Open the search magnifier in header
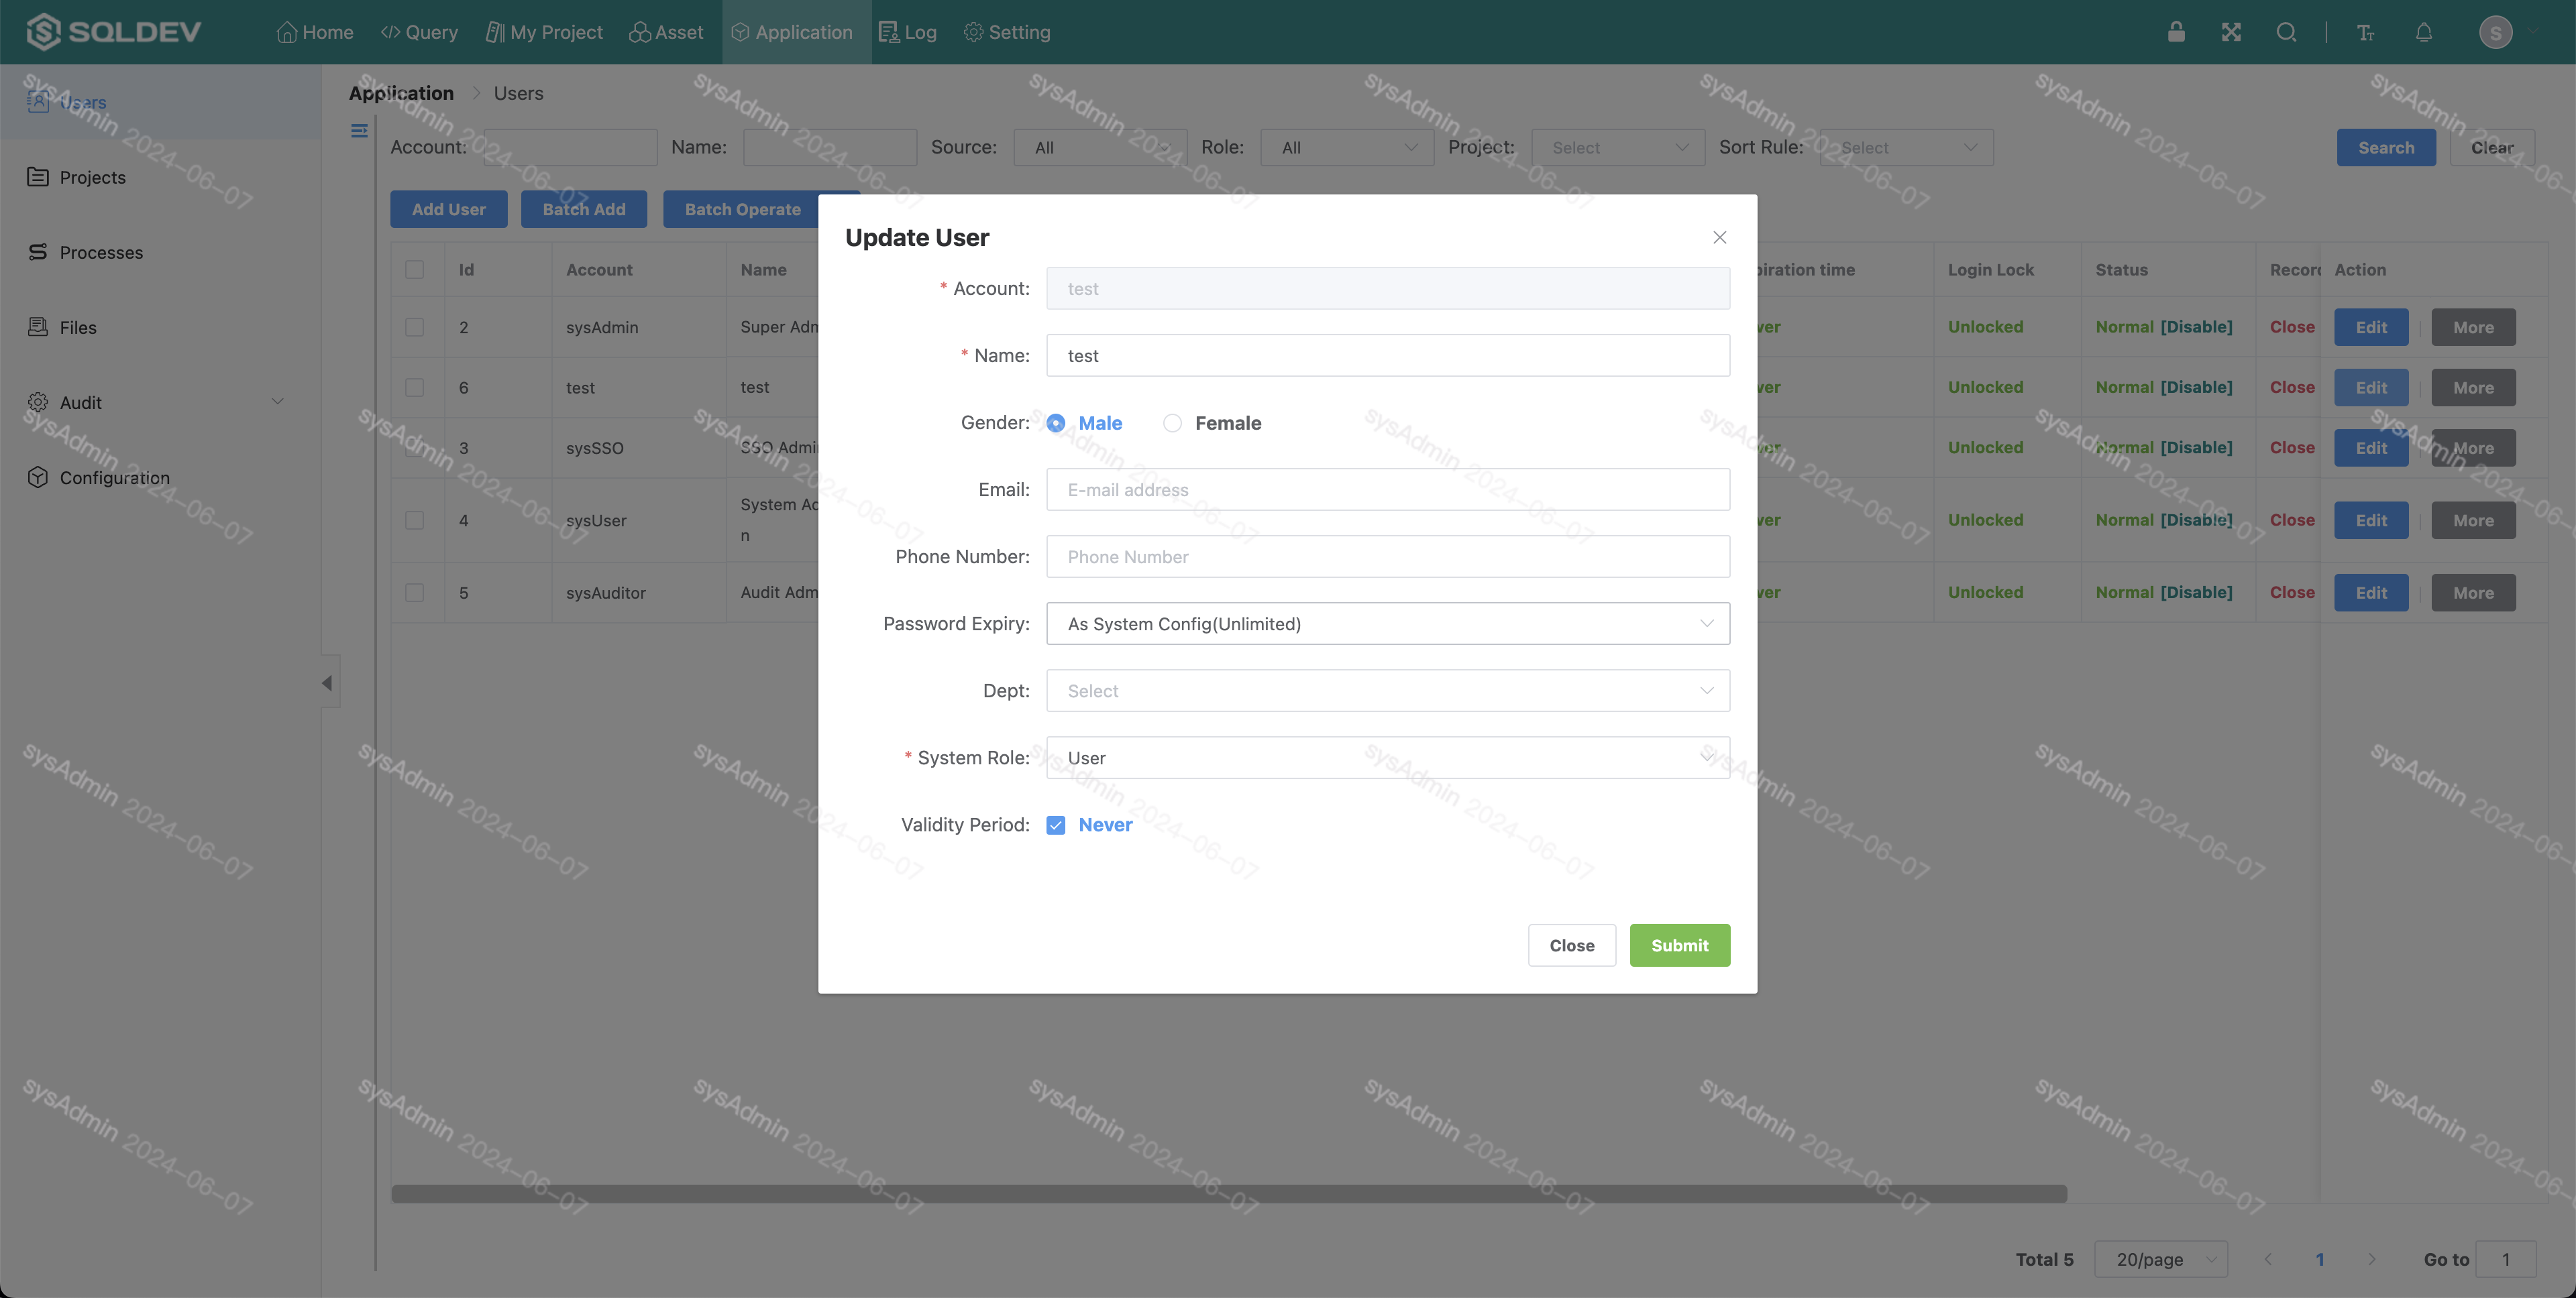The width and height of the screenshot is (2576, 1298). (x=2286, y=32)
